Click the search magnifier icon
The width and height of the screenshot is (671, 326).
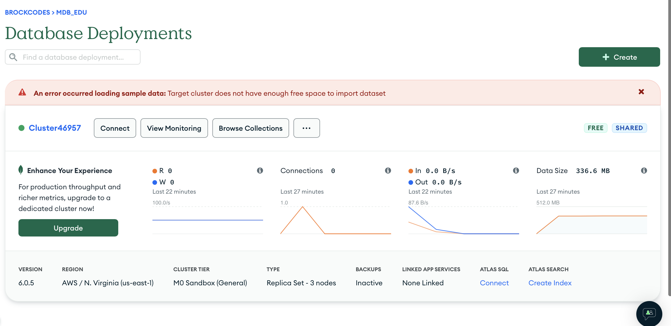coord(13,57)
